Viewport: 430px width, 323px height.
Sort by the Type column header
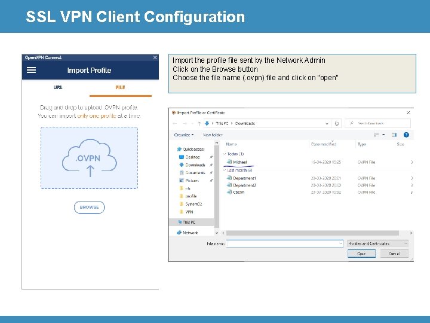[x=362, y=144]
